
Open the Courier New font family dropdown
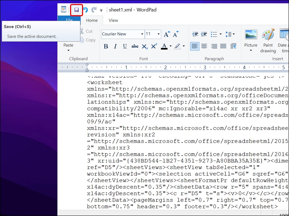[142, 34]
